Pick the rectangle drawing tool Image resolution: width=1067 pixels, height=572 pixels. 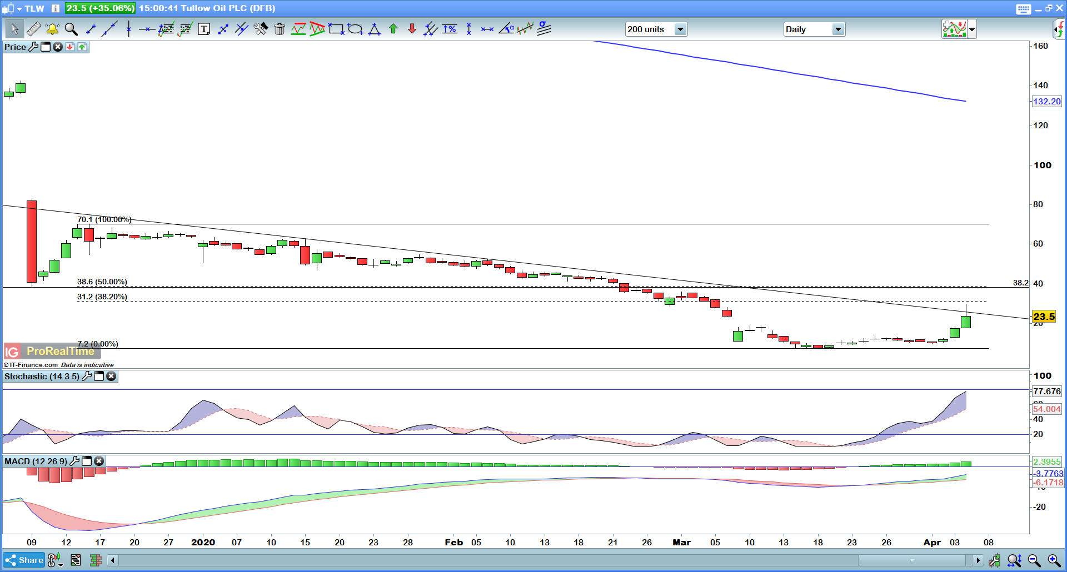tap(336, 29)
